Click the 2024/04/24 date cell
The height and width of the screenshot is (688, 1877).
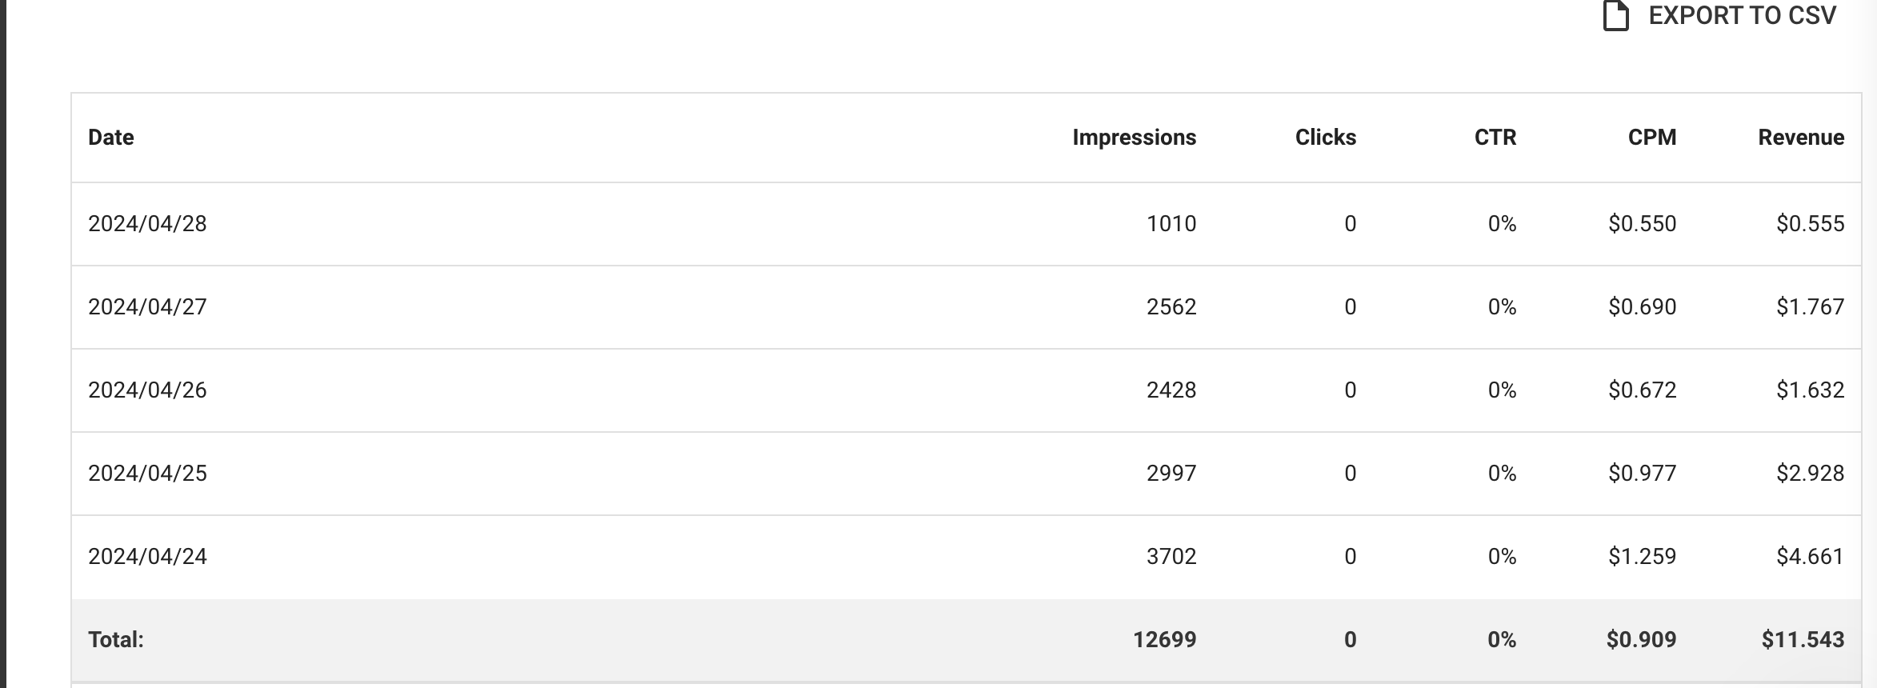[x=147, y=557]
